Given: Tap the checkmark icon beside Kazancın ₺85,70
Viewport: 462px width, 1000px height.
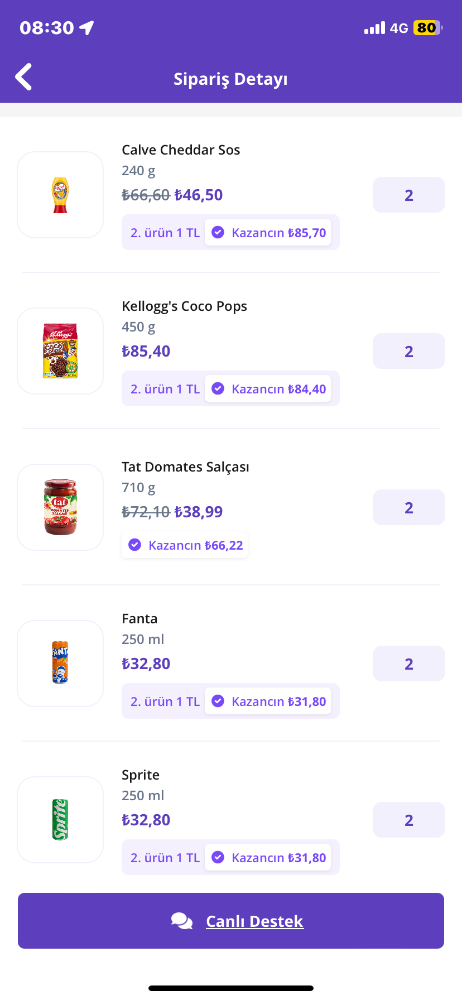Looking at the screenshot, I should click(x=218, y=233).
